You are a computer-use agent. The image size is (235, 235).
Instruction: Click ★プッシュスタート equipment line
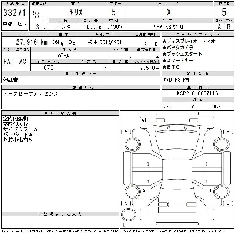coord(182,54)
